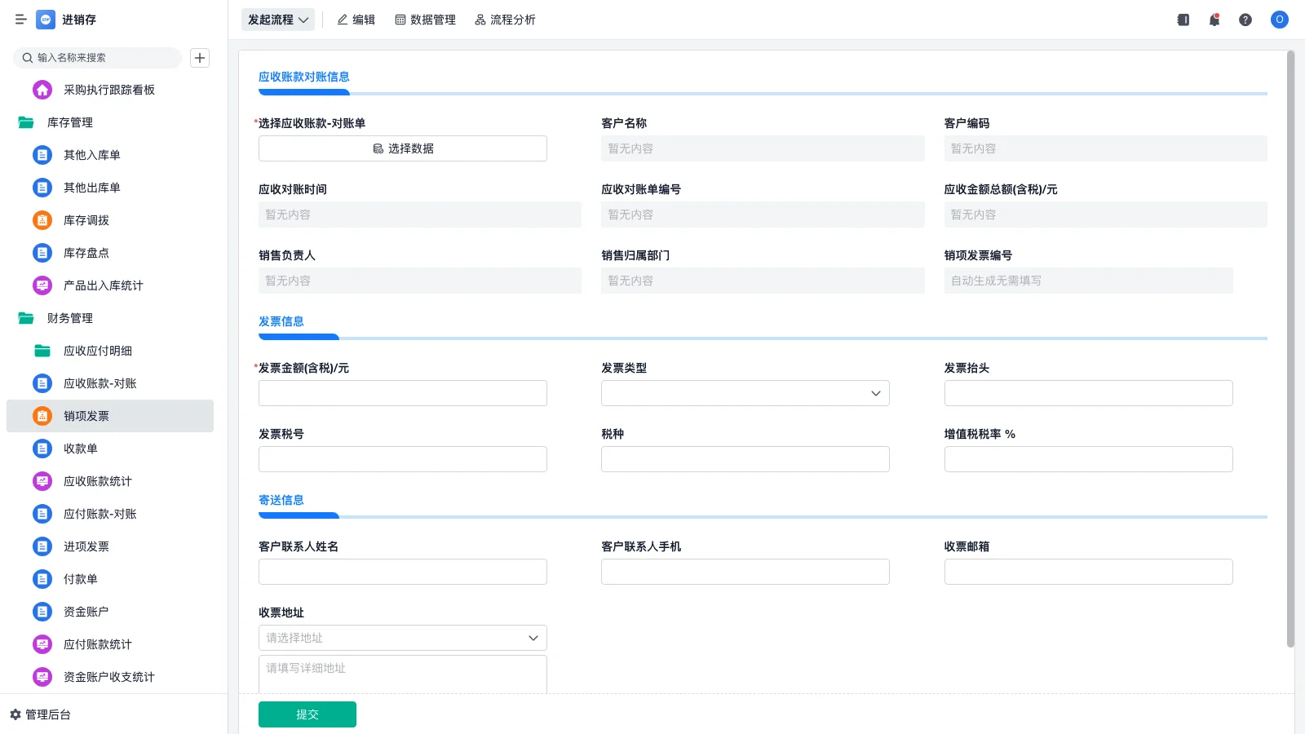Click the 应付账款统计 report icon
This screenshot has width=1305, height=734.
pyautogui.click(x=42, y=644)
